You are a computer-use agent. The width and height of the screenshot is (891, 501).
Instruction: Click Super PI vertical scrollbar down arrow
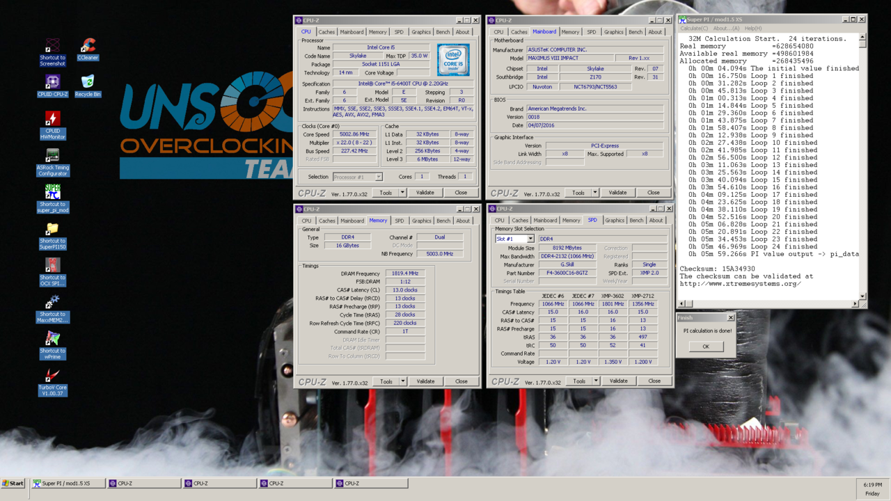click(x=863, y=296)
